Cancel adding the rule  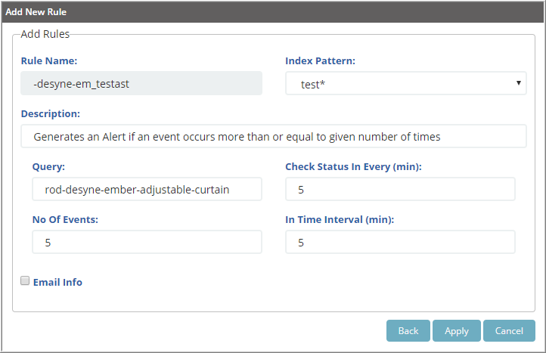point(509,331)
